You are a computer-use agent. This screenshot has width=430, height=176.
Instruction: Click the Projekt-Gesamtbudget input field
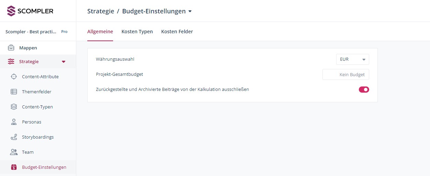pos(345,74)
